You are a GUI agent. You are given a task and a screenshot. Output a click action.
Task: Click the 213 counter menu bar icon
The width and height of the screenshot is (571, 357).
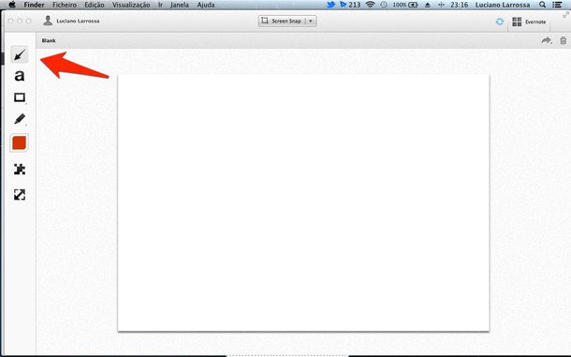click(349, 5)
